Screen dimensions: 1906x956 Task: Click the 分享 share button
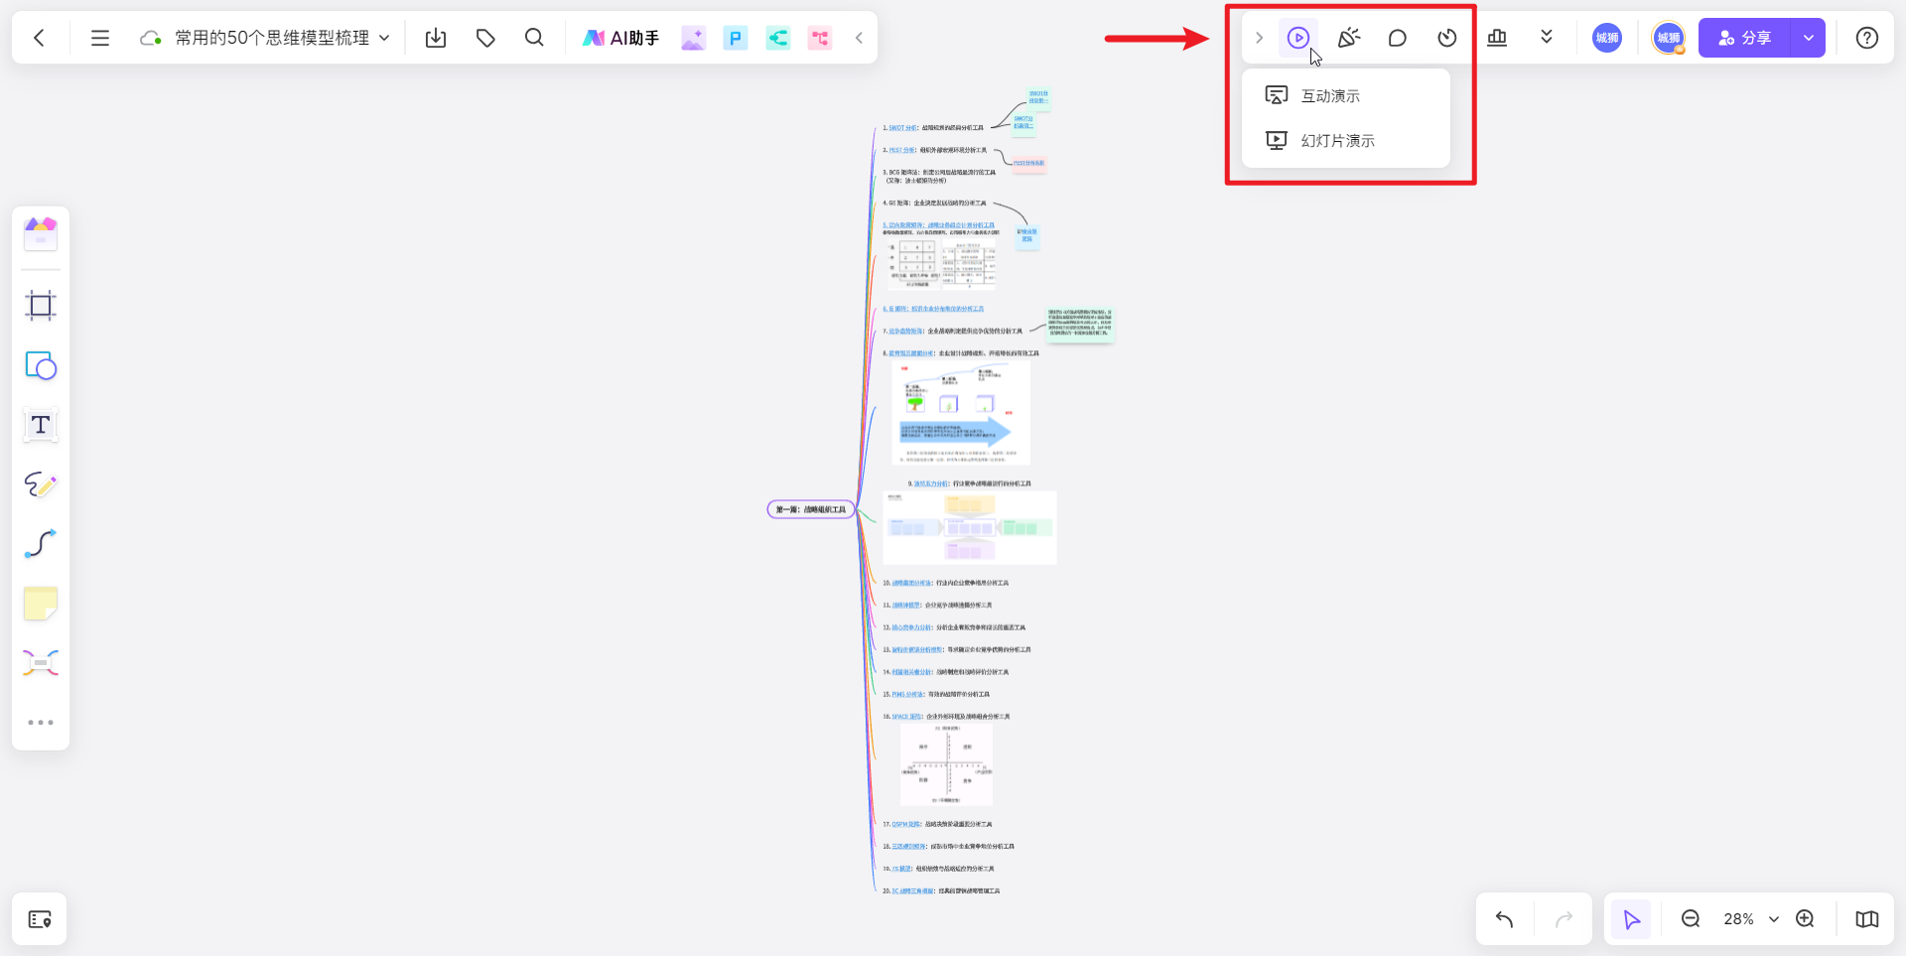tap(1744, 38)
